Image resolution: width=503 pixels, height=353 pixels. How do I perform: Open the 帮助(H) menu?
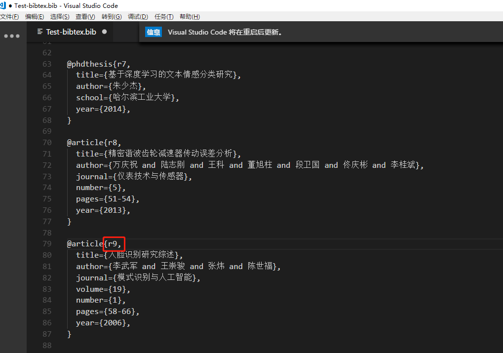pos(190,17)
